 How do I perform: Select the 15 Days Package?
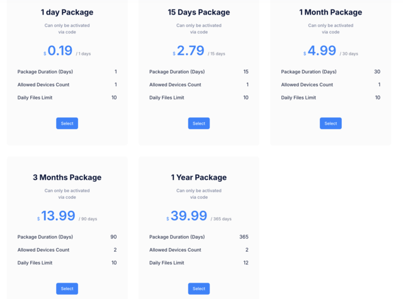point(199,123)
